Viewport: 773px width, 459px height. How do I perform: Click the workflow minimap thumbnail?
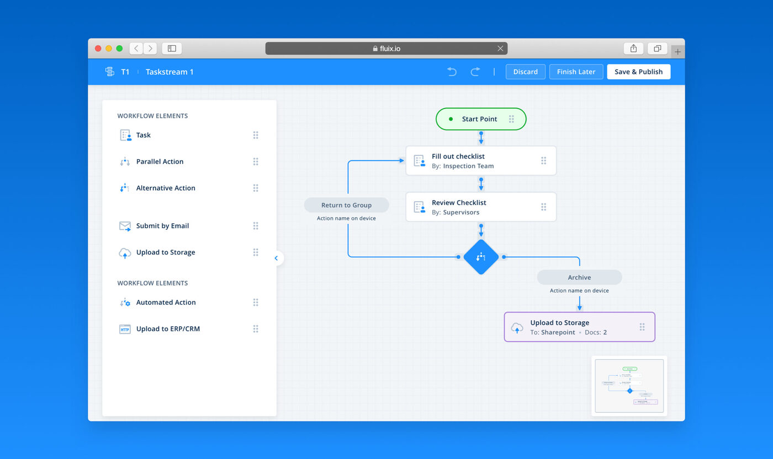pos(629,386)
